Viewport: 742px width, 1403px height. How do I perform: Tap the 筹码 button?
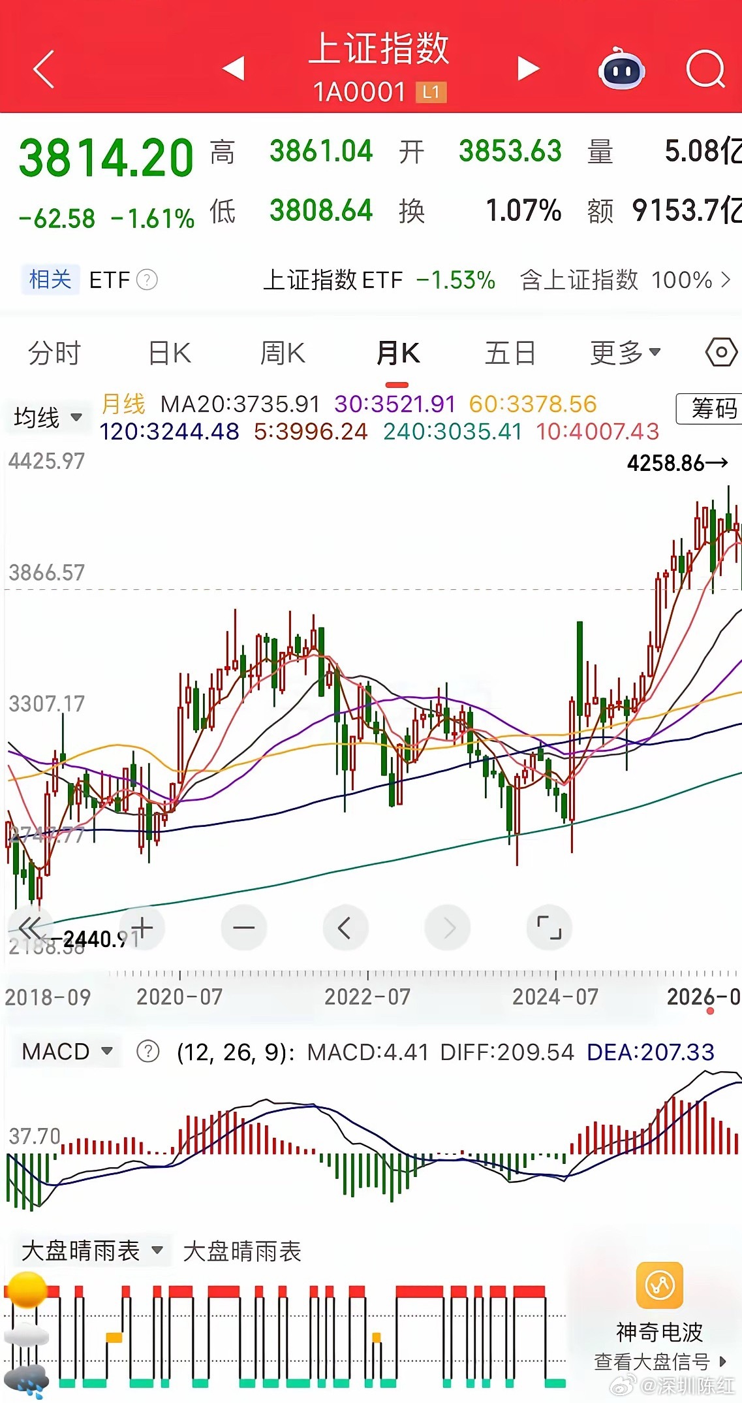pyautogui.click(x=710, y=409)
